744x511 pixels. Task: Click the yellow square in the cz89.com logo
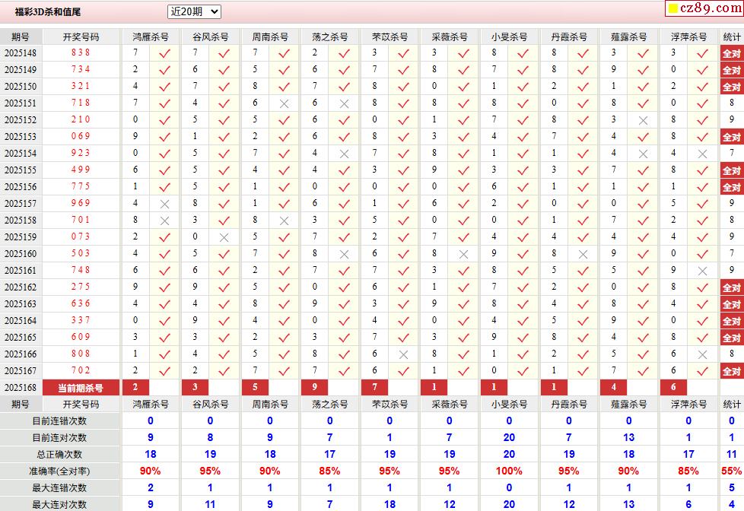(672, 8)
